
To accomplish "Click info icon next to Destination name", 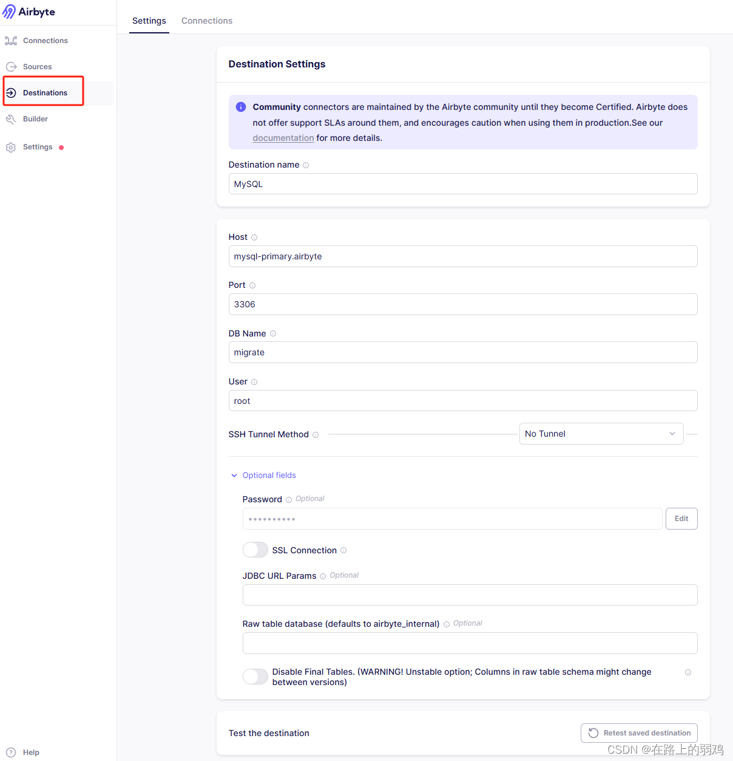I will click(306, 165).
